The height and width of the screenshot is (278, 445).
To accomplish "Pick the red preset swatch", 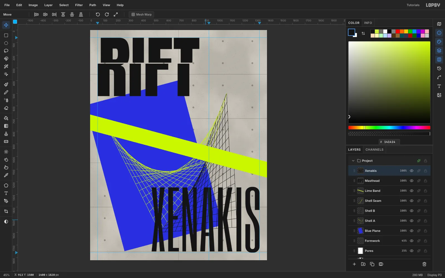I will pyautogui.click(x=398, y=31).
